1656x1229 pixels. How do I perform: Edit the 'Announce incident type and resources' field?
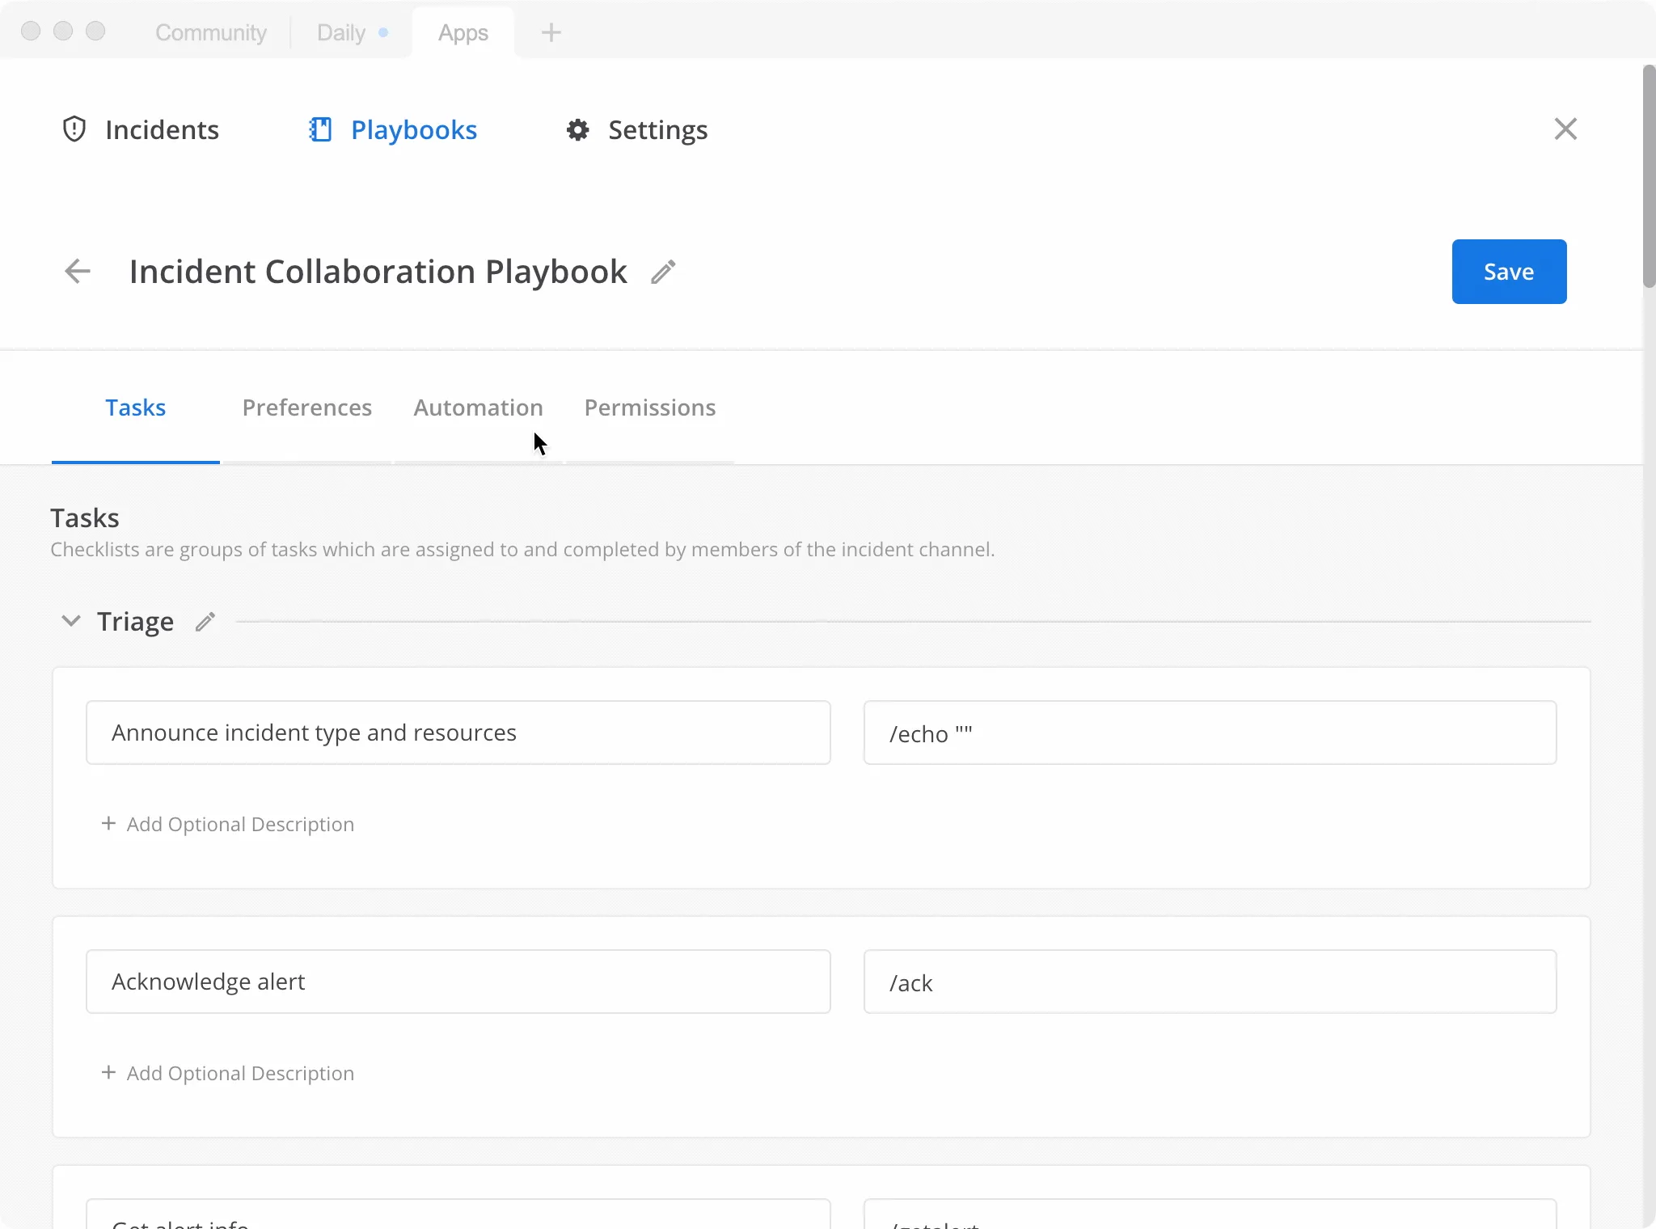[458, 733]
